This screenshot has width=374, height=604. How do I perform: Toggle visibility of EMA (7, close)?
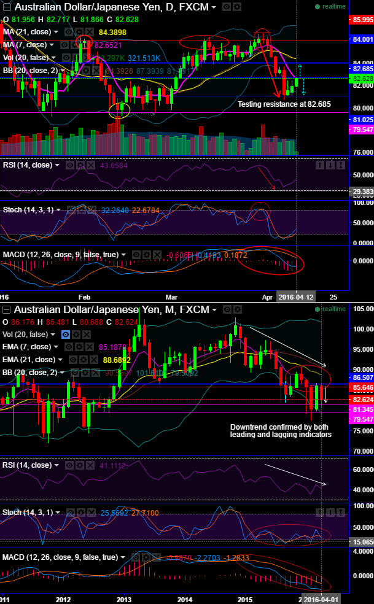click(x=69, y=347)
